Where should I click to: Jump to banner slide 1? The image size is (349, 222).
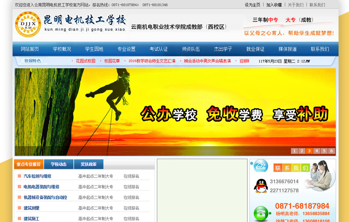click(294, 151)
